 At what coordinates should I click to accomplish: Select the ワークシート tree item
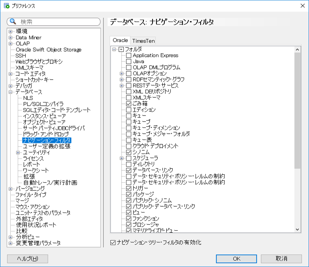(35, 170)
